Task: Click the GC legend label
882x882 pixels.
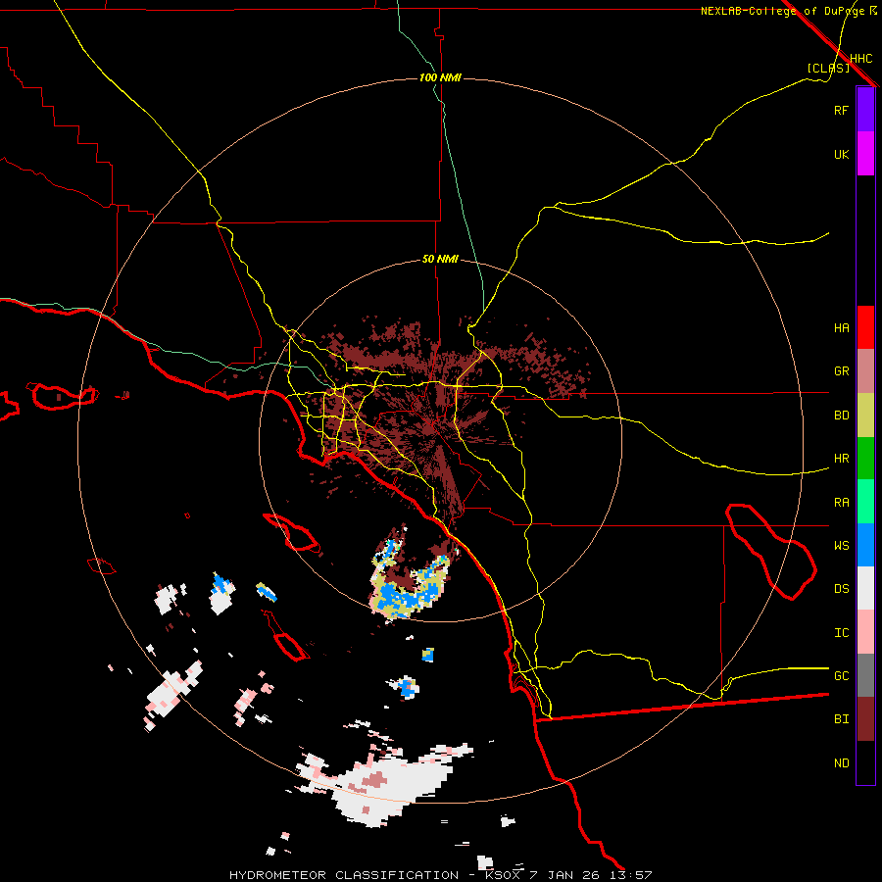Action: [841, 675]
